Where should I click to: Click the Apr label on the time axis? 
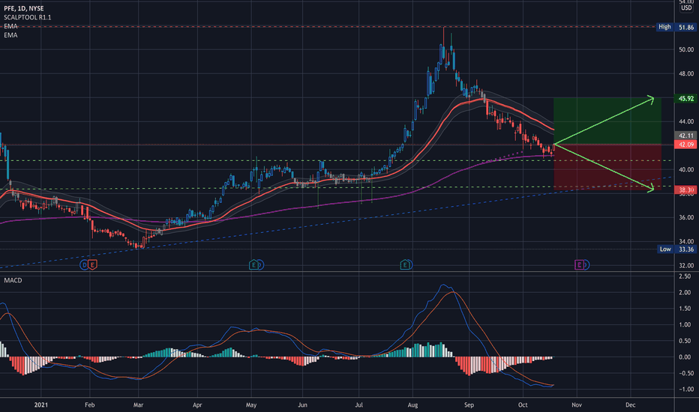pyautogui.click(x=197, y=405)
